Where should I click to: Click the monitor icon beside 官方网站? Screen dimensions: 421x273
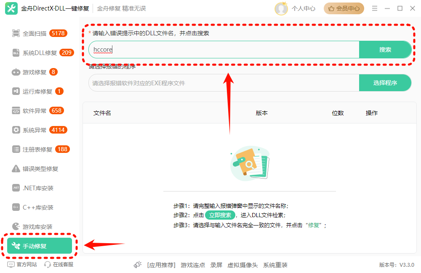point(11,265)
